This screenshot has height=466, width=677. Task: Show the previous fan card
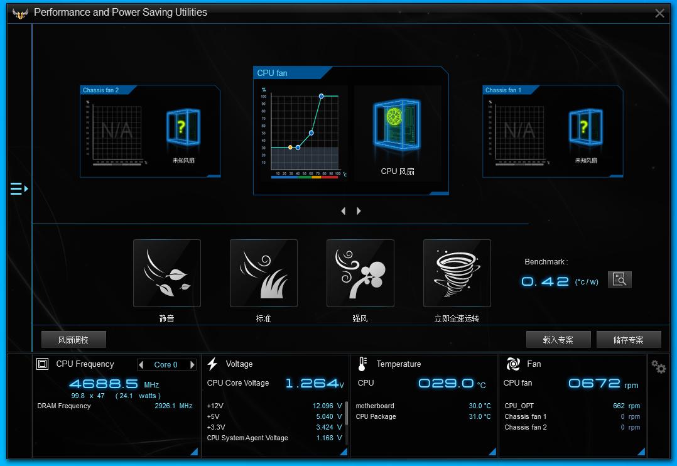(x=343, y=211)
